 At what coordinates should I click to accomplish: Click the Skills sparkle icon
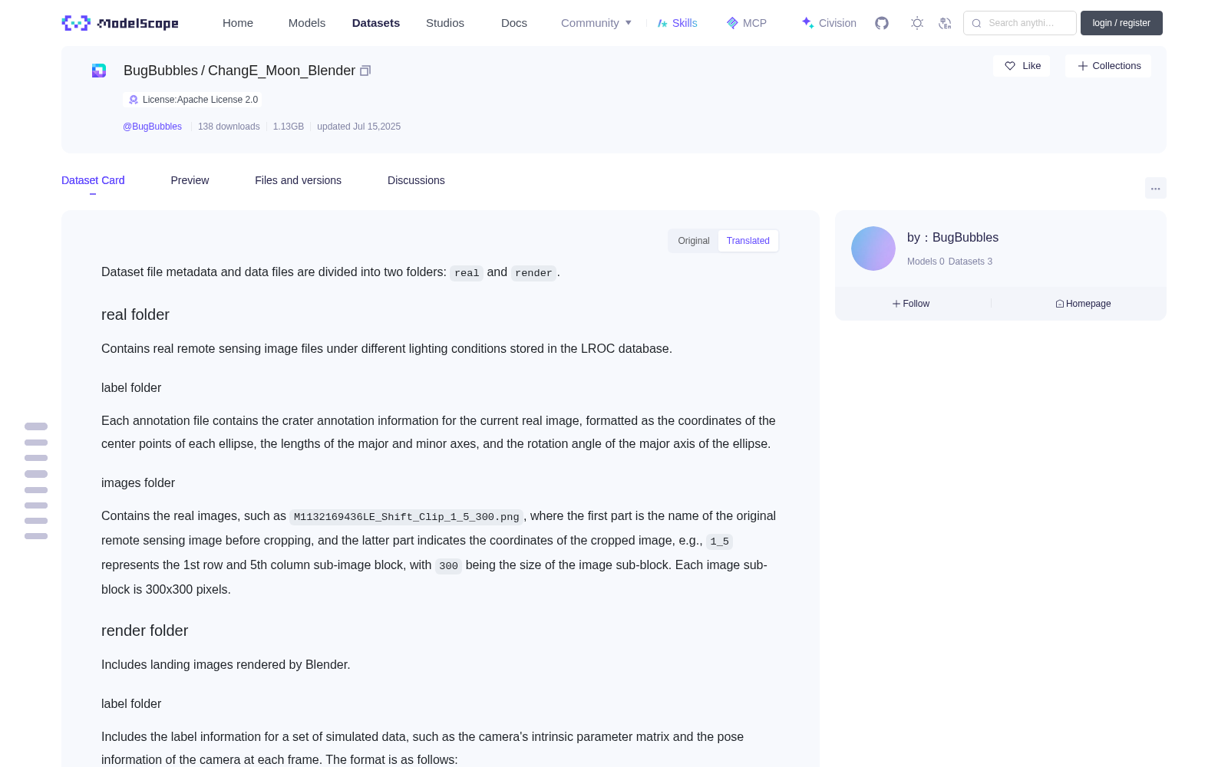pyautogui.click(x=662, y=23)
